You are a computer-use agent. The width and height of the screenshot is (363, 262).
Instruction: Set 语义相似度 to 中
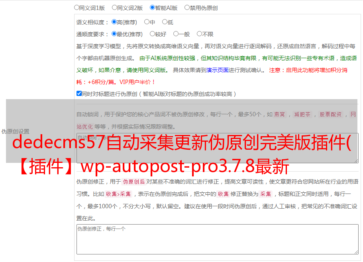point(147,22)
